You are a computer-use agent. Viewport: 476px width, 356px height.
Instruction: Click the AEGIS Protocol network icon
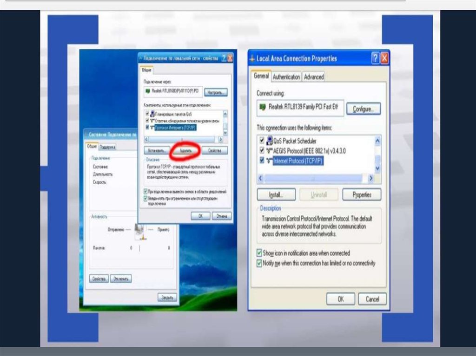pos(270,151)
